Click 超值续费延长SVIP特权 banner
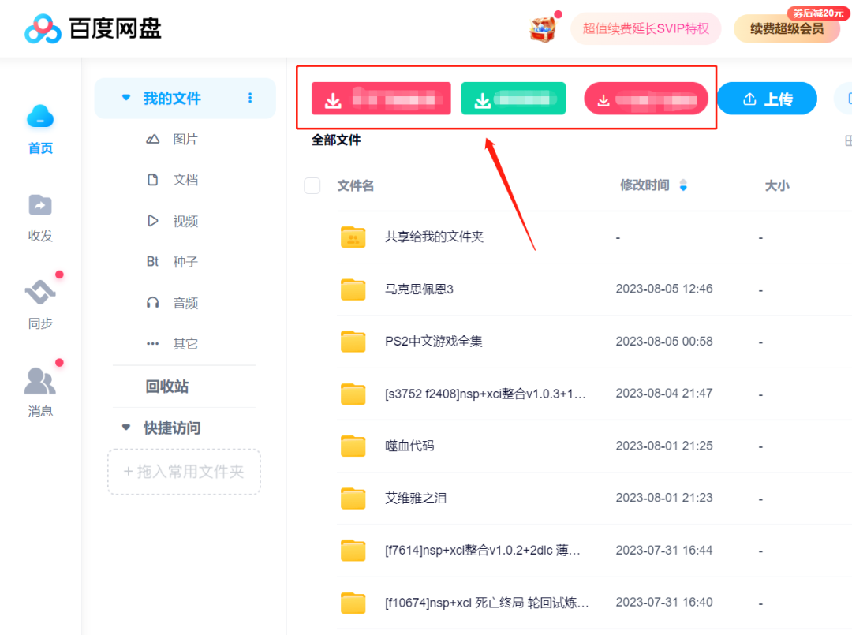Screen dimensions: 852x635 (645, 28)
